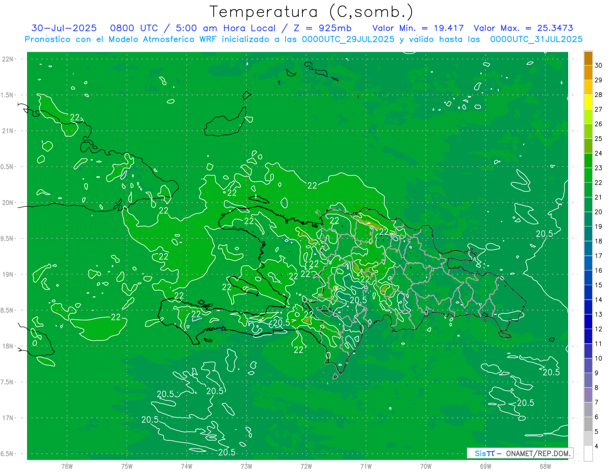Viewport: 612px width, 473px height.
Task: Click the legend value '15'
Action: (x=598, y=285)
